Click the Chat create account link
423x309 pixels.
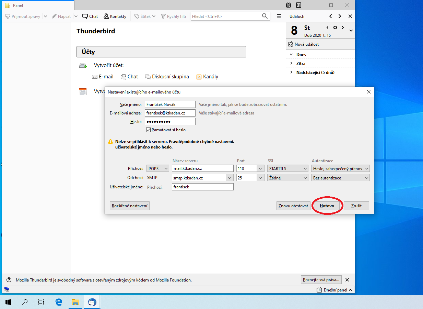click(129, 77)
